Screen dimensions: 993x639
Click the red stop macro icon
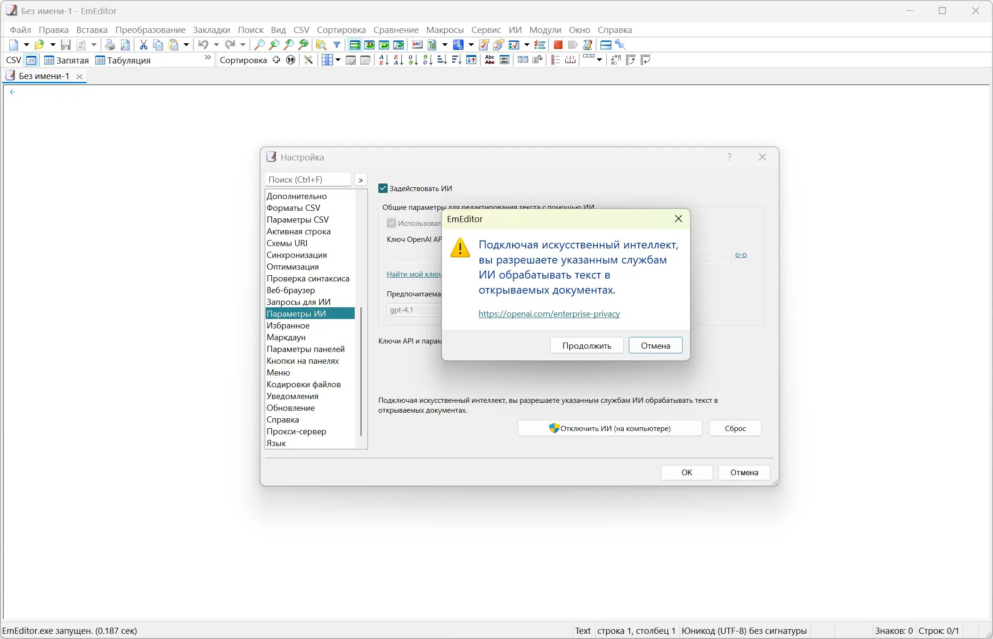pos(558,45)
